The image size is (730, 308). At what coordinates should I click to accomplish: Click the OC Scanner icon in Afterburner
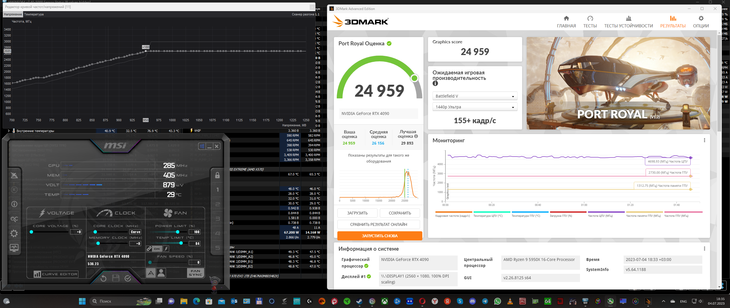pyautogui.click(x=14, y=219)
